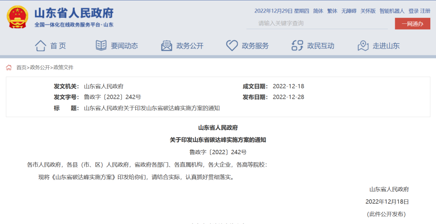Click the signature date 2022年12月18日

tap(387, 202)
